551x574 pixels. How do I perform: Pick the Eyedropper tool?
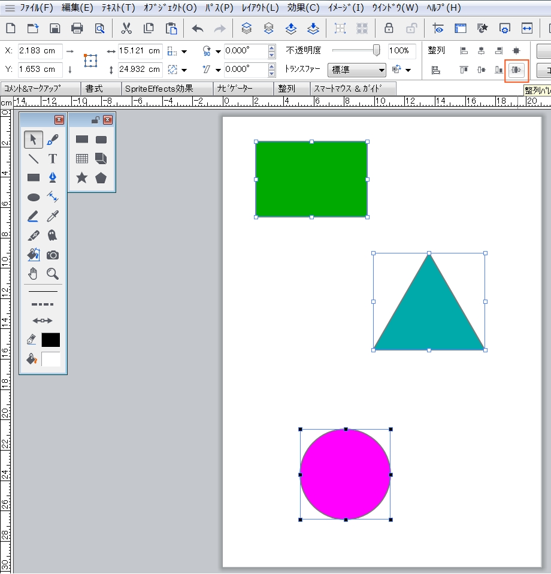coord(53,216)
